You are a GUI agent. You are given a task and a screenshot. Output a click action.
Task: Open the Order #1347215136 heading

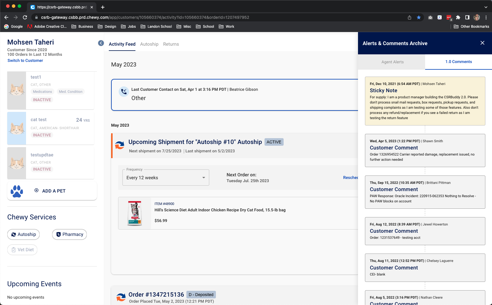(156, 294)
